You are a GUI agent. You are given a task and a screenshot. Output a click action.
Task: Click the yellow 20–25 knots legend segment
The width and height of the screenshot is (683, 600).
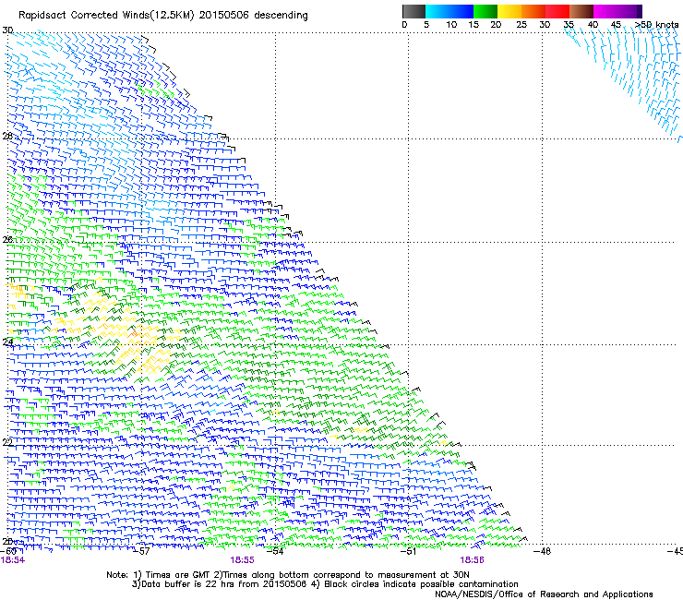509,11
